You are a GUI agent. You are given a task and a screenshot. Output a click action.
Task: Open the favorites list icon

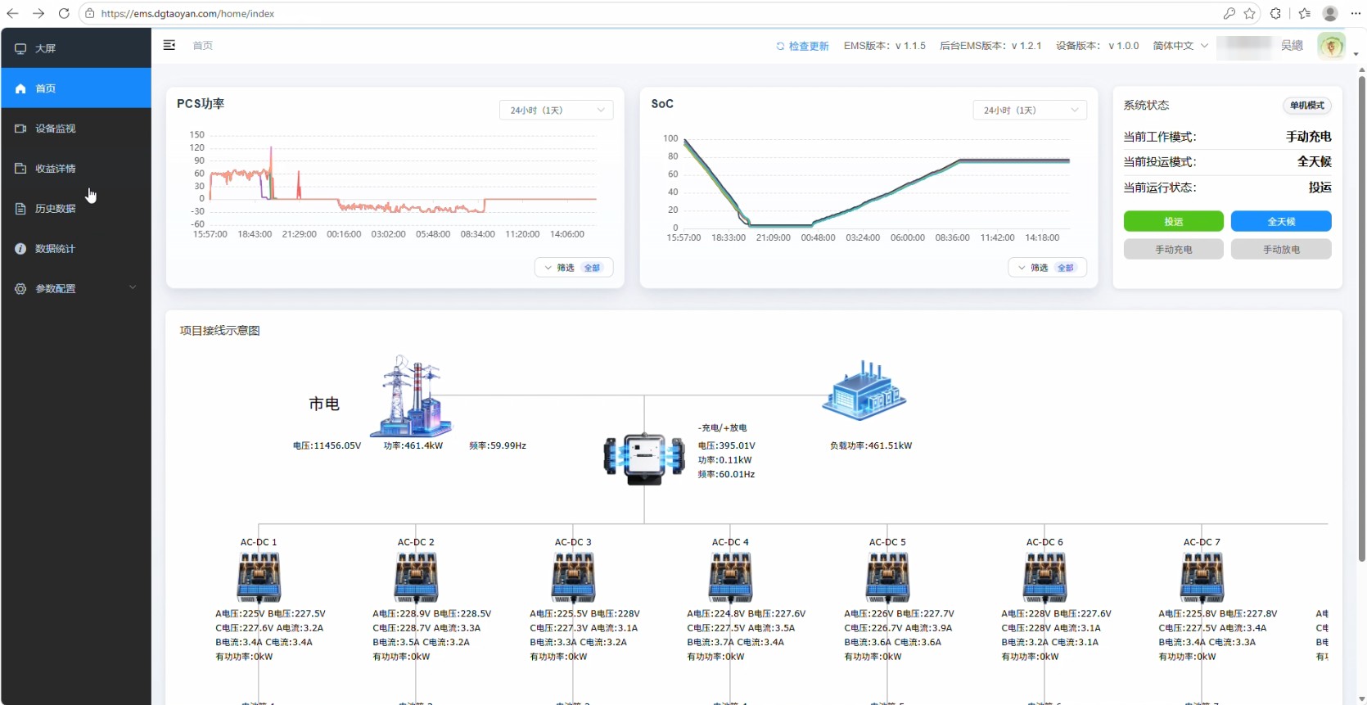(1305, 13)
